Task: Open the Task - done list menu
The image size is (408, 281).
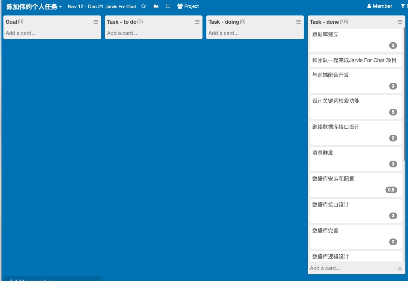Action: click(400, 22)
